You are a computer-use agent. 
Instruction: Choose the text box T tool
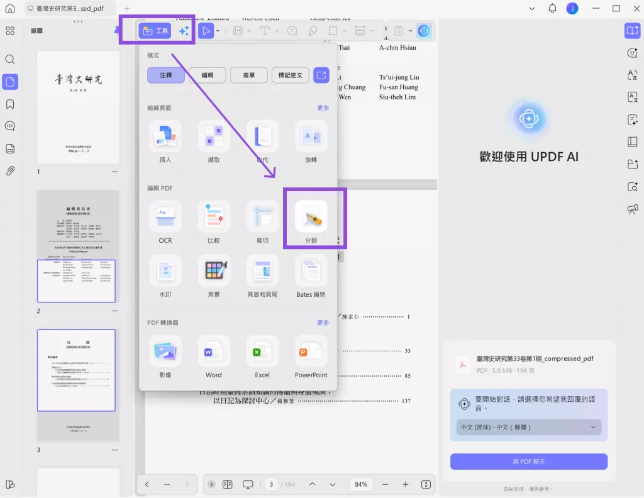click(265, 31)
